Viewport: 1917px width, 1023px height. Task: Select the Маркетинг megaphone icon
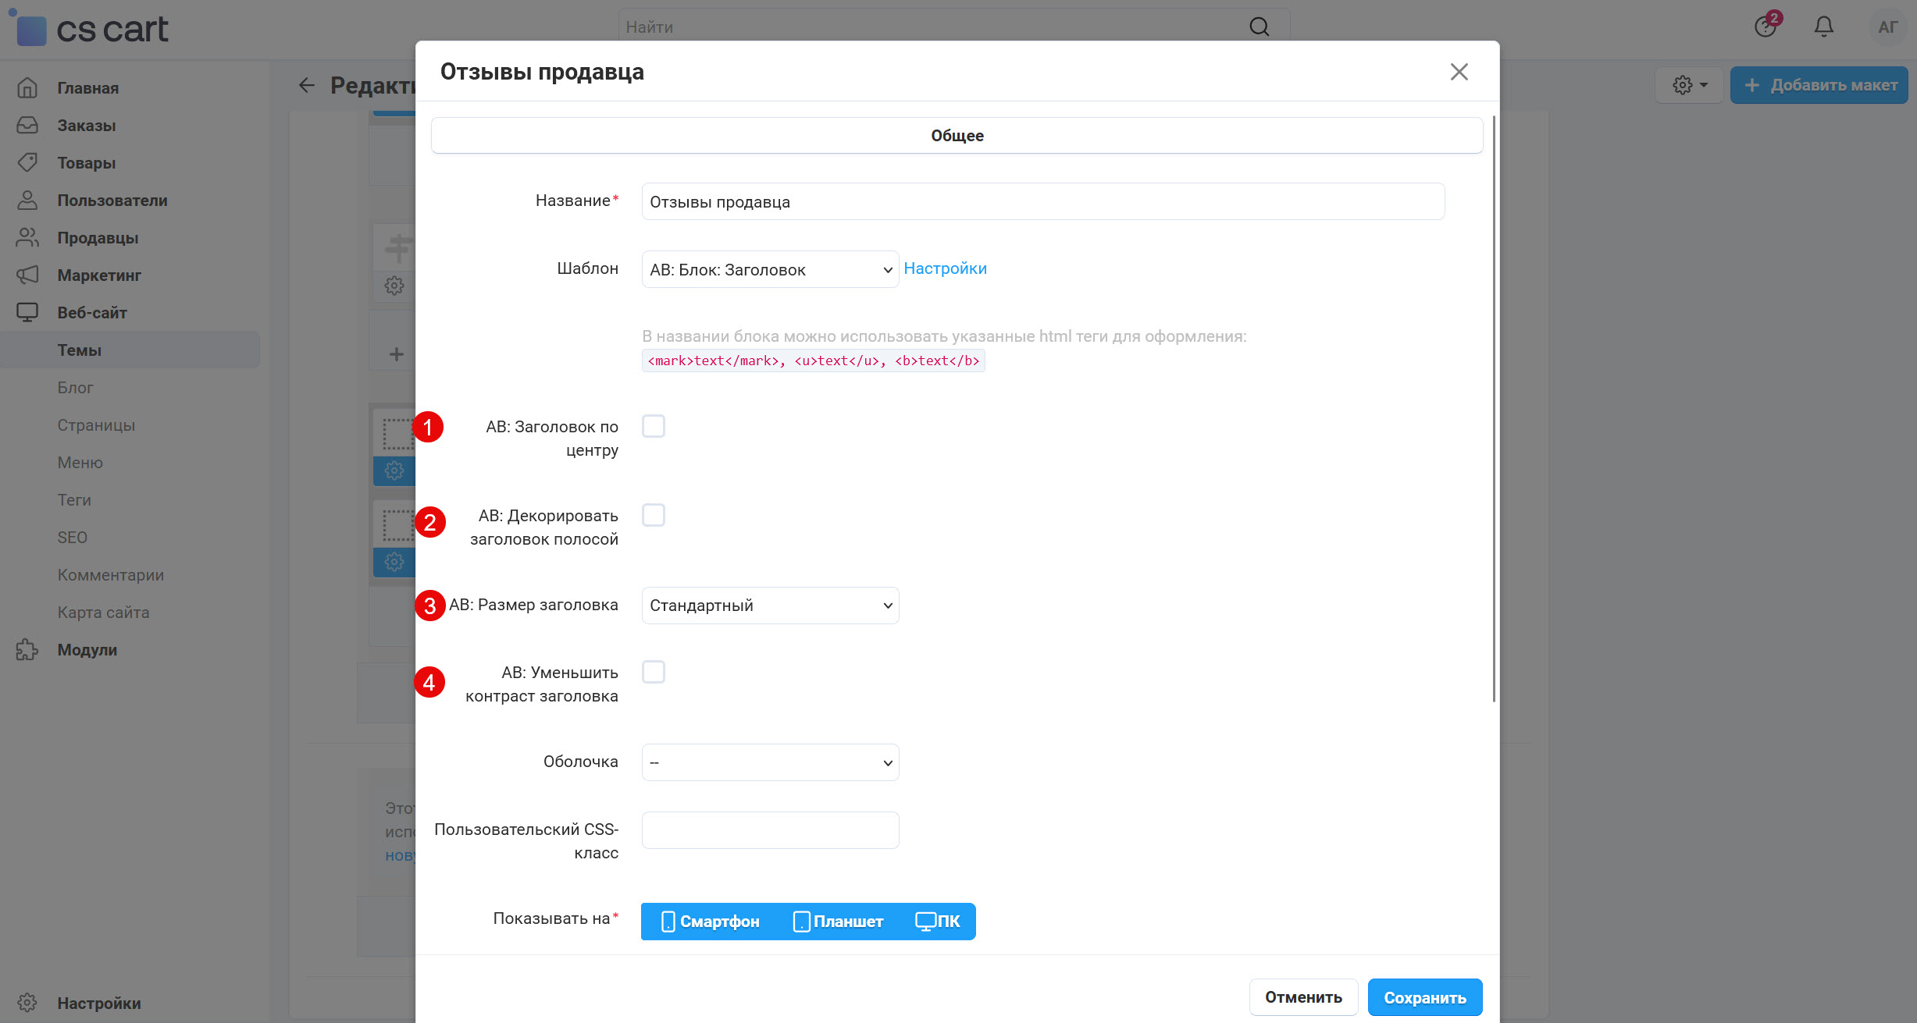tap(27, 275)
